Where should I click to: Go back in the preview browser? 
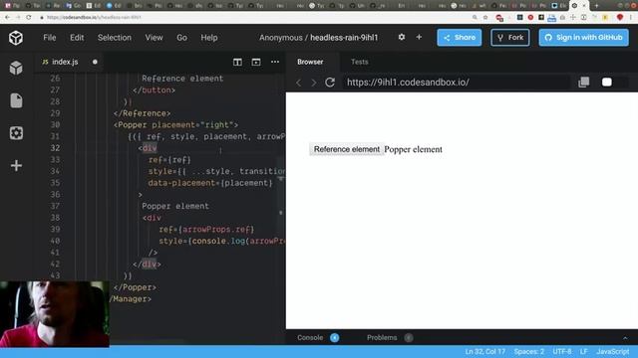[299, 83]
